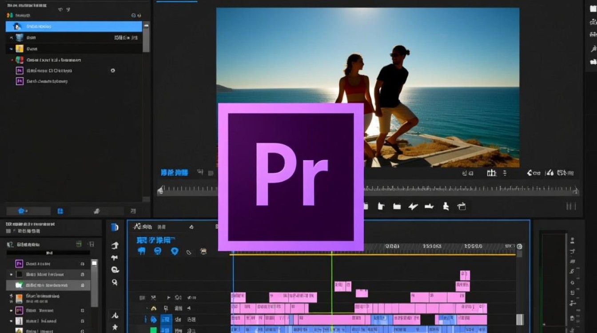Image resolution: width=597 pixels, height=333 pixels.
Task: Click the blue timecode in the timeline panel
Action: [x=153, y=240]
